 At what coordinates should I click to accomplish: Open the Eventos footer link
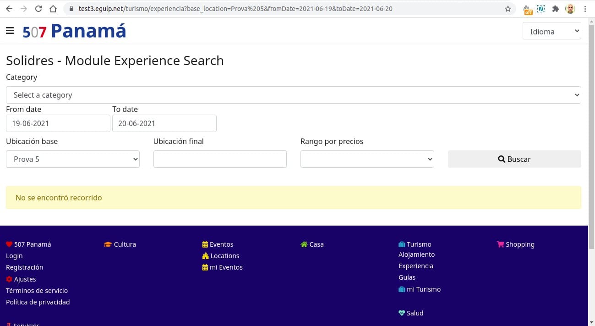tap(221, 244)
